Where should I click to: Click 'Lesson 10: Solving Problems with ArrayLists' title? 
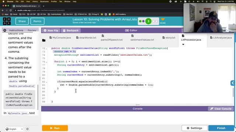tap(105, 19)
